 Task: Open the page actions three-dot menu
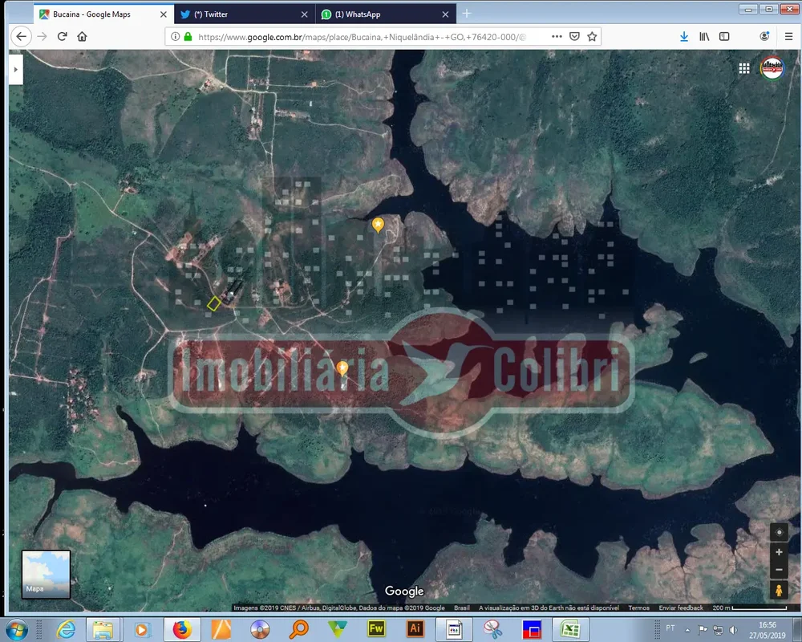(557, 36)
